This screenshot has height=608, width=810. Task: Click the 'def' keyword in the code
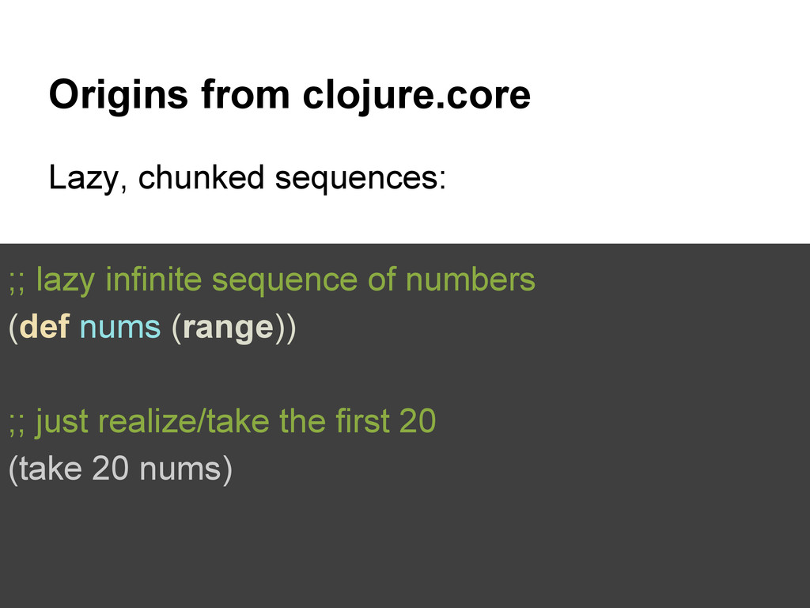44,327
